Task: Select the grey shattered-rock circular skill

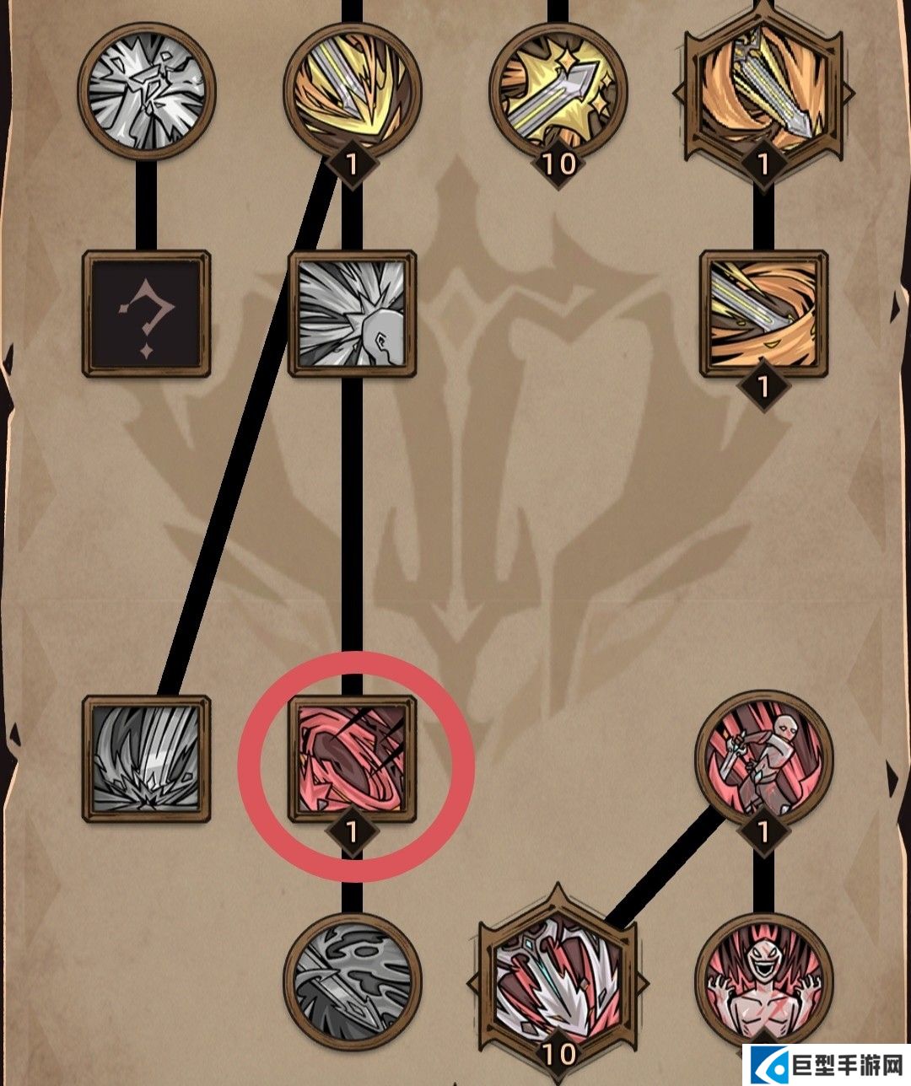Action: point(147,88)
